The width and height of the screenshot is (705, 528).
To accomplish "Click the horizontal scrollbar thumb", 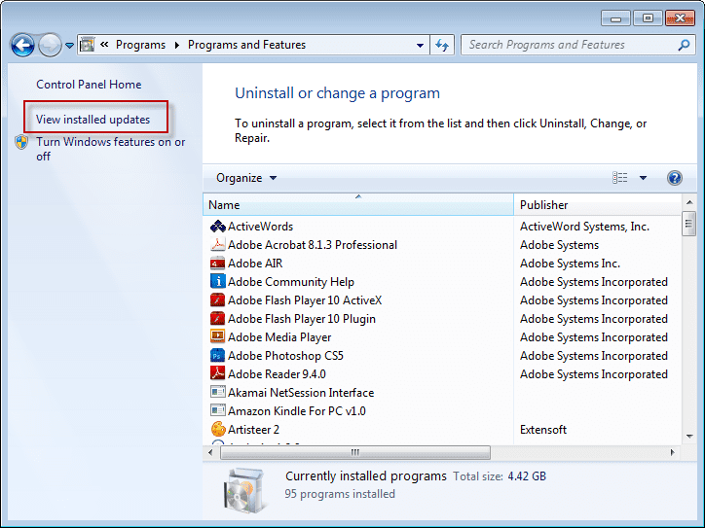I will 355,452.
